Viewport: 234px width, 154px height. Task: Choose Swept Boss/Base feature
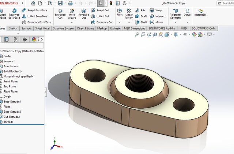pyautogui.click(x=34, y=10)
